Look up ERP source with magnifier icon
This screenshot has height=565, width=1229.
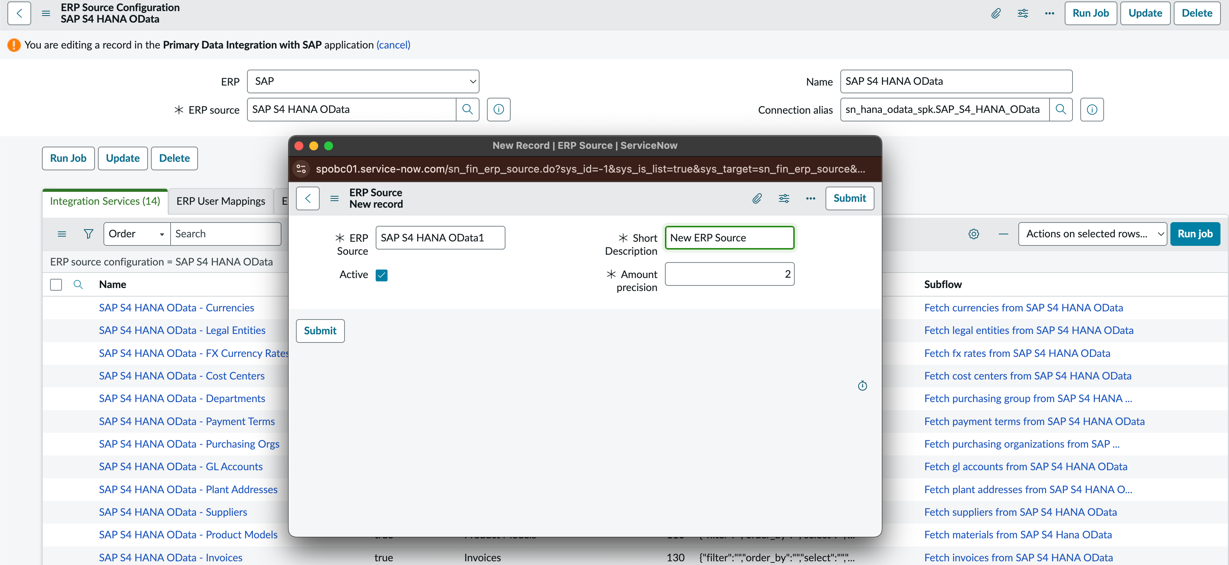click(468, 110)
